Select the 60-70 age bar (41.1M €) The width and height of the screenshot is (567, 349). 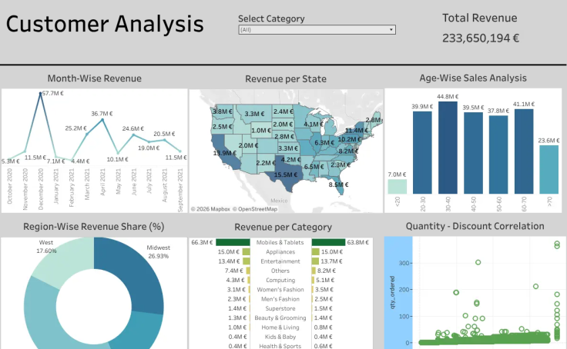524,151
